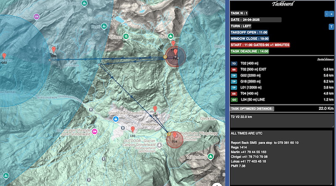This screenshot has width=336, height=186.
Task: Click the First mountain peak icon
Action: pyautogui.click(x=171, y=36)
